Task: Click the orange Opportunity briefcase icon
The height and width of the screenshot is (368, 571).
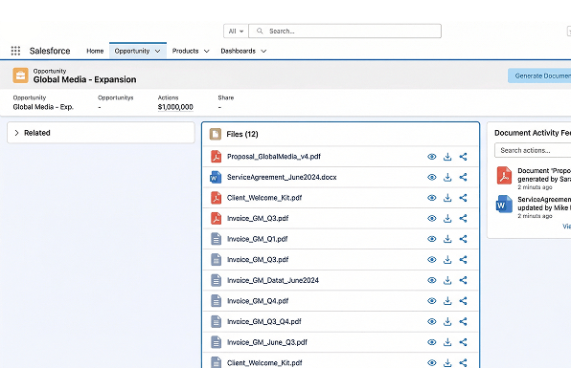Action: (x=20, y=76)
